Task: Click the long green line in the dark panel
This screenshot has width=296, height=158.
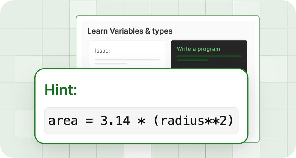Action: pyautogui.click(x=209, y=56)
